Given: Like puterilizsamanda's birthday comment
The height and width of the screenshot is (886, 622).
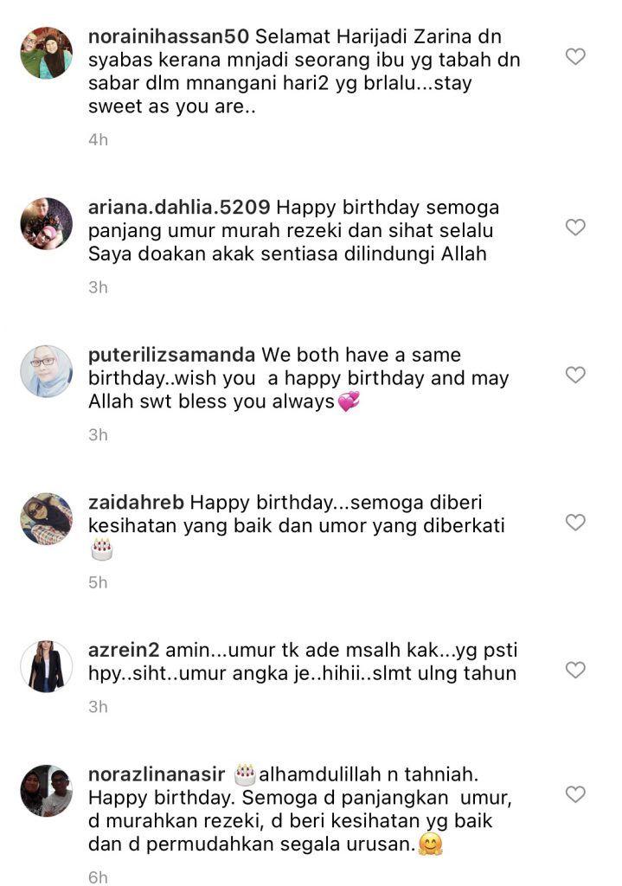Looking at the screenshot, I should tap(575, 375).
